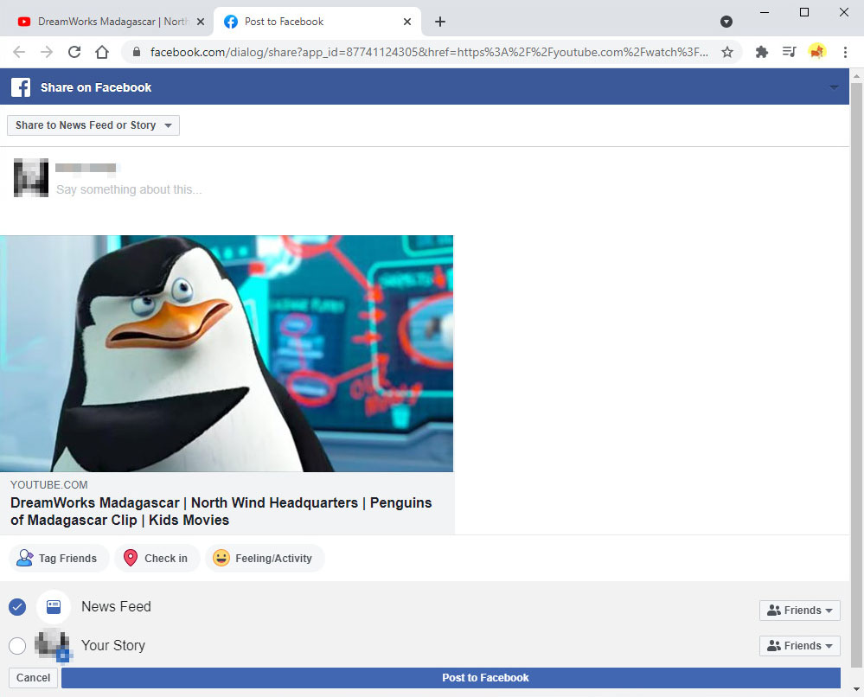Click the lock site info icon
The height and width of the screenshot is (697, 864).
(x=137, y=52)
